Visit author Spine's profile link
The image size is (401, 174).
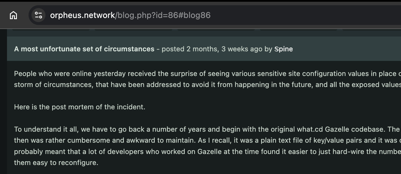(284, 49)
